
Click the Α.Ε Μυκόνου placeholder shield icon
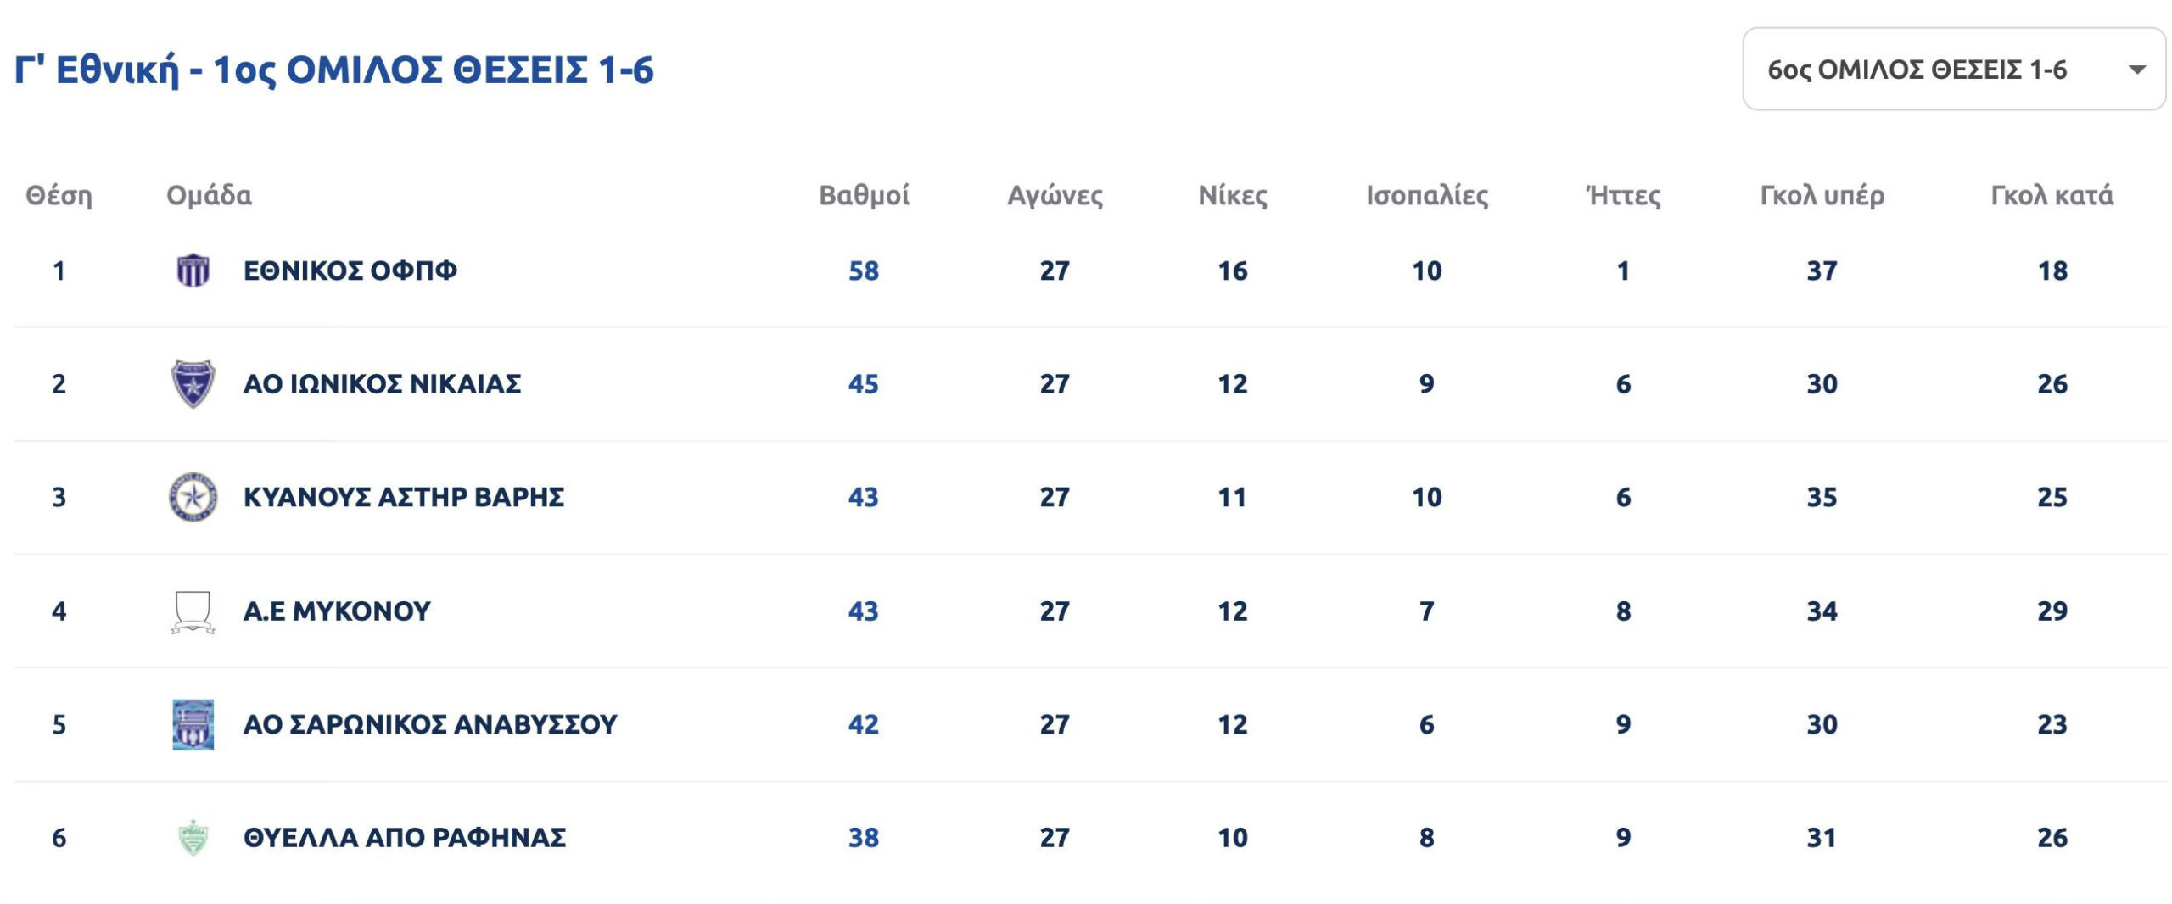pyautogui.click(x=193, y=611)
